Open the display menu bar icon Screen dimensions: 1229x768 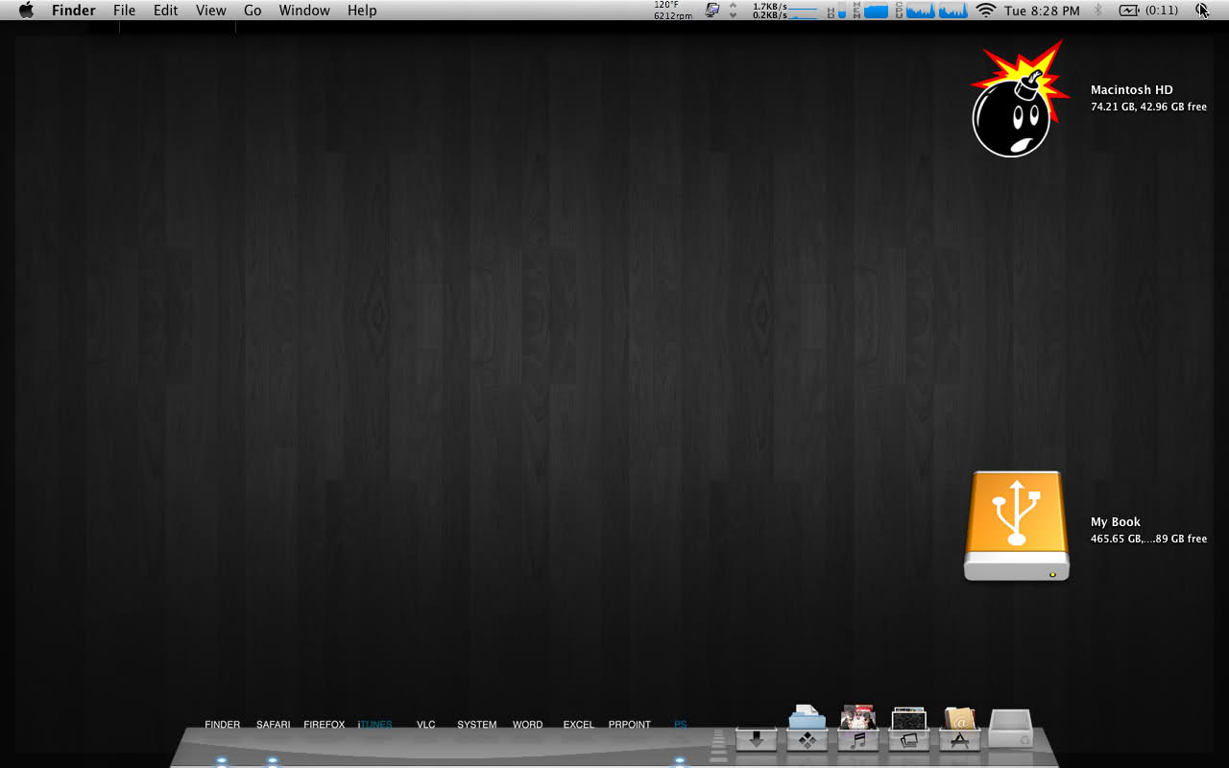711,11
